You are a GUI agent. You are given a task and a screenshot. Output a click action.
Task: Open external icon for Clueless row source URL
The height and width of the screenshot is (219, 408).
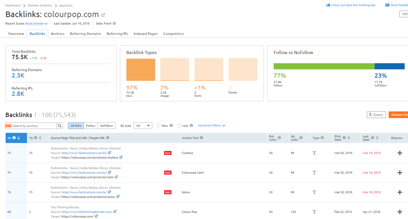click(x=110, y=153)
